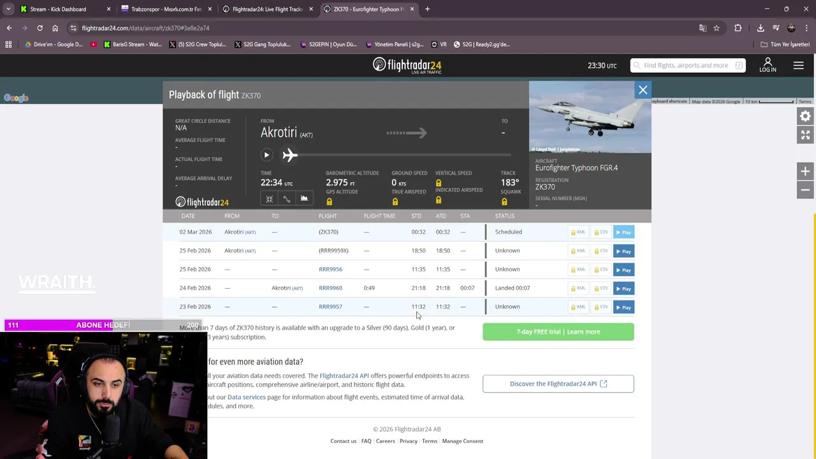This screenshot has width=816, height=459.
Task: Click the vertical speed lock icon
Action: [x=439, y=183]
